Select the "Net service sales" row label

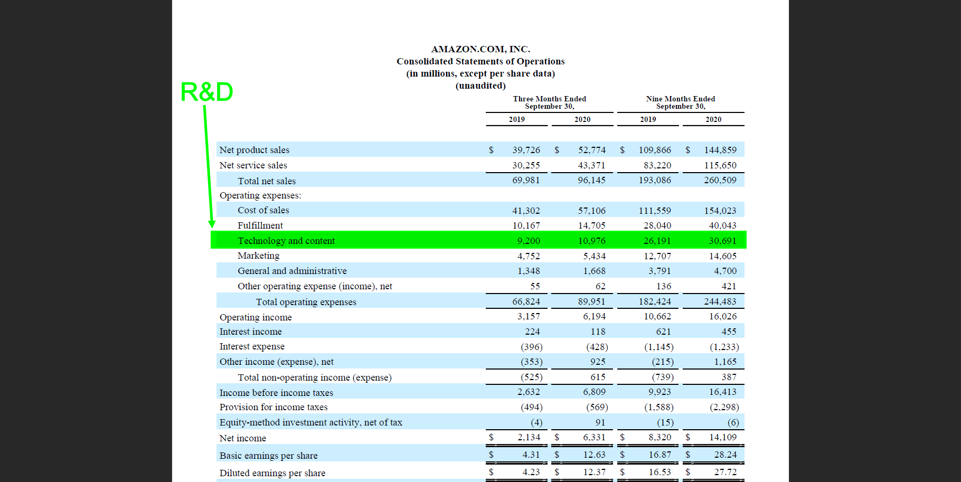point(253,165)
